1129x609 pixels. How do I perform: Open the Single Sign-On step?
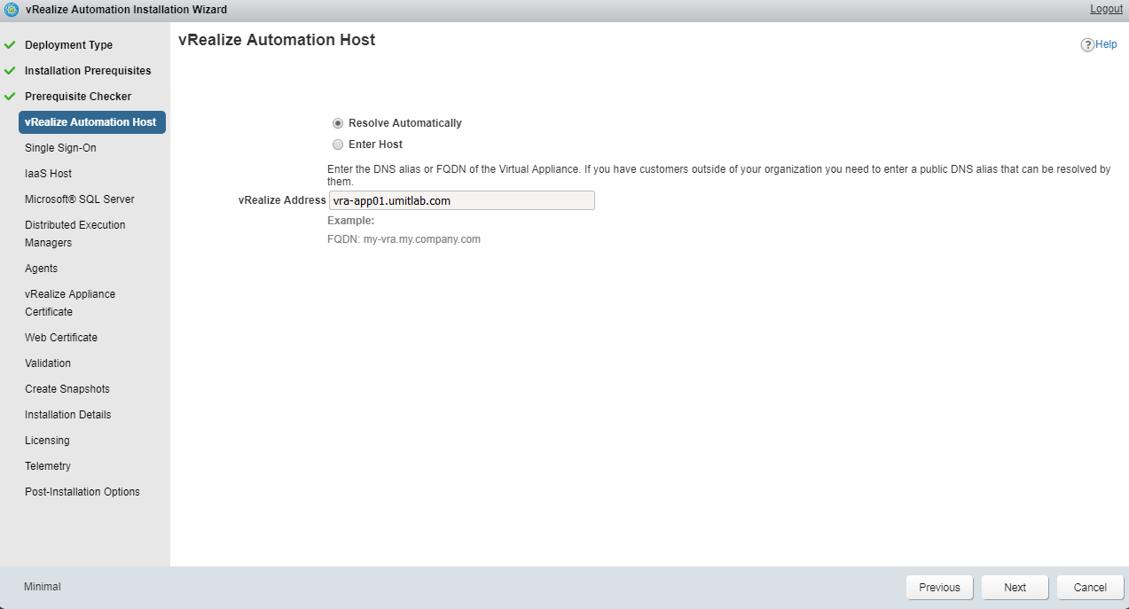point(60,148)
